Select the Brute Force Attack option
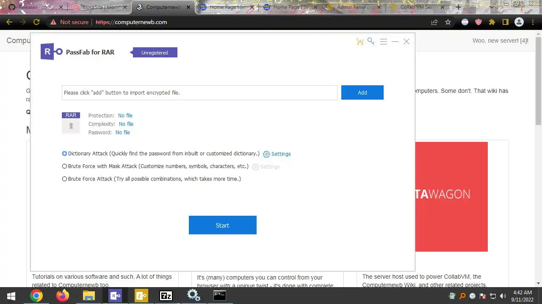 [65, 179]
